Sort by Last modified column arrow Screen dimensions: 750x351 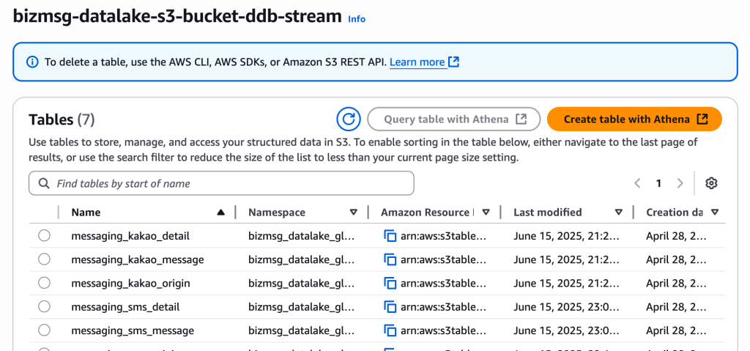619,213
